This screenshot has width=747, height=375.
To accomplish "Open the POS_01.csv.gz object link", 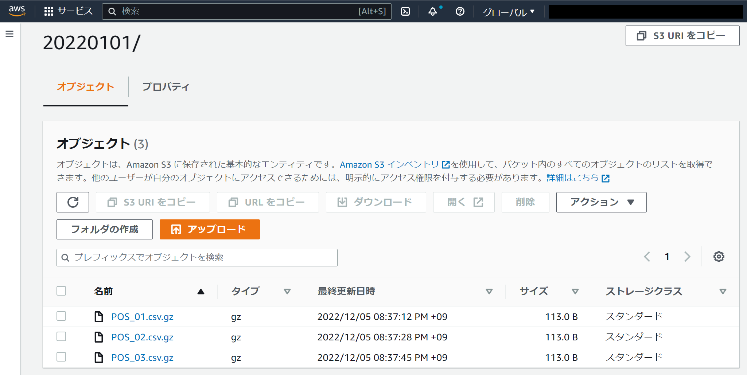I will 142,317.
